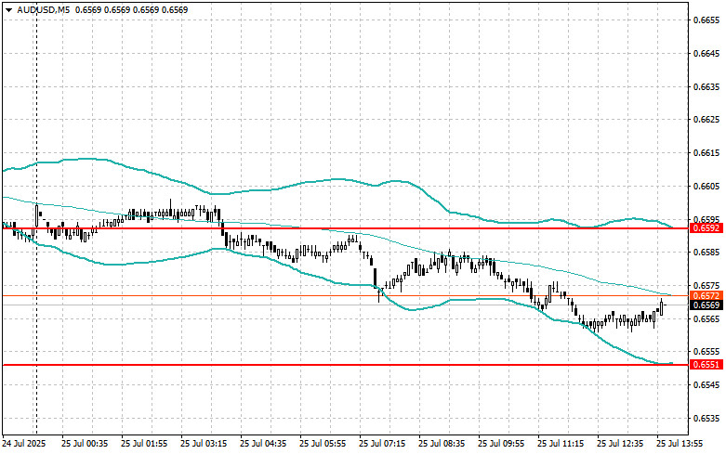Click the 0.6645 price scale value
726x454 pixels.
pyautogui.click(x=706, y=53)
